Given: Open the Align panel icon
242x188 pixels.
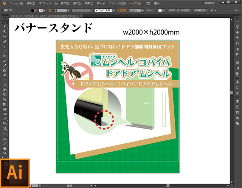Looking at the screenshot, I should pos(237,118).
